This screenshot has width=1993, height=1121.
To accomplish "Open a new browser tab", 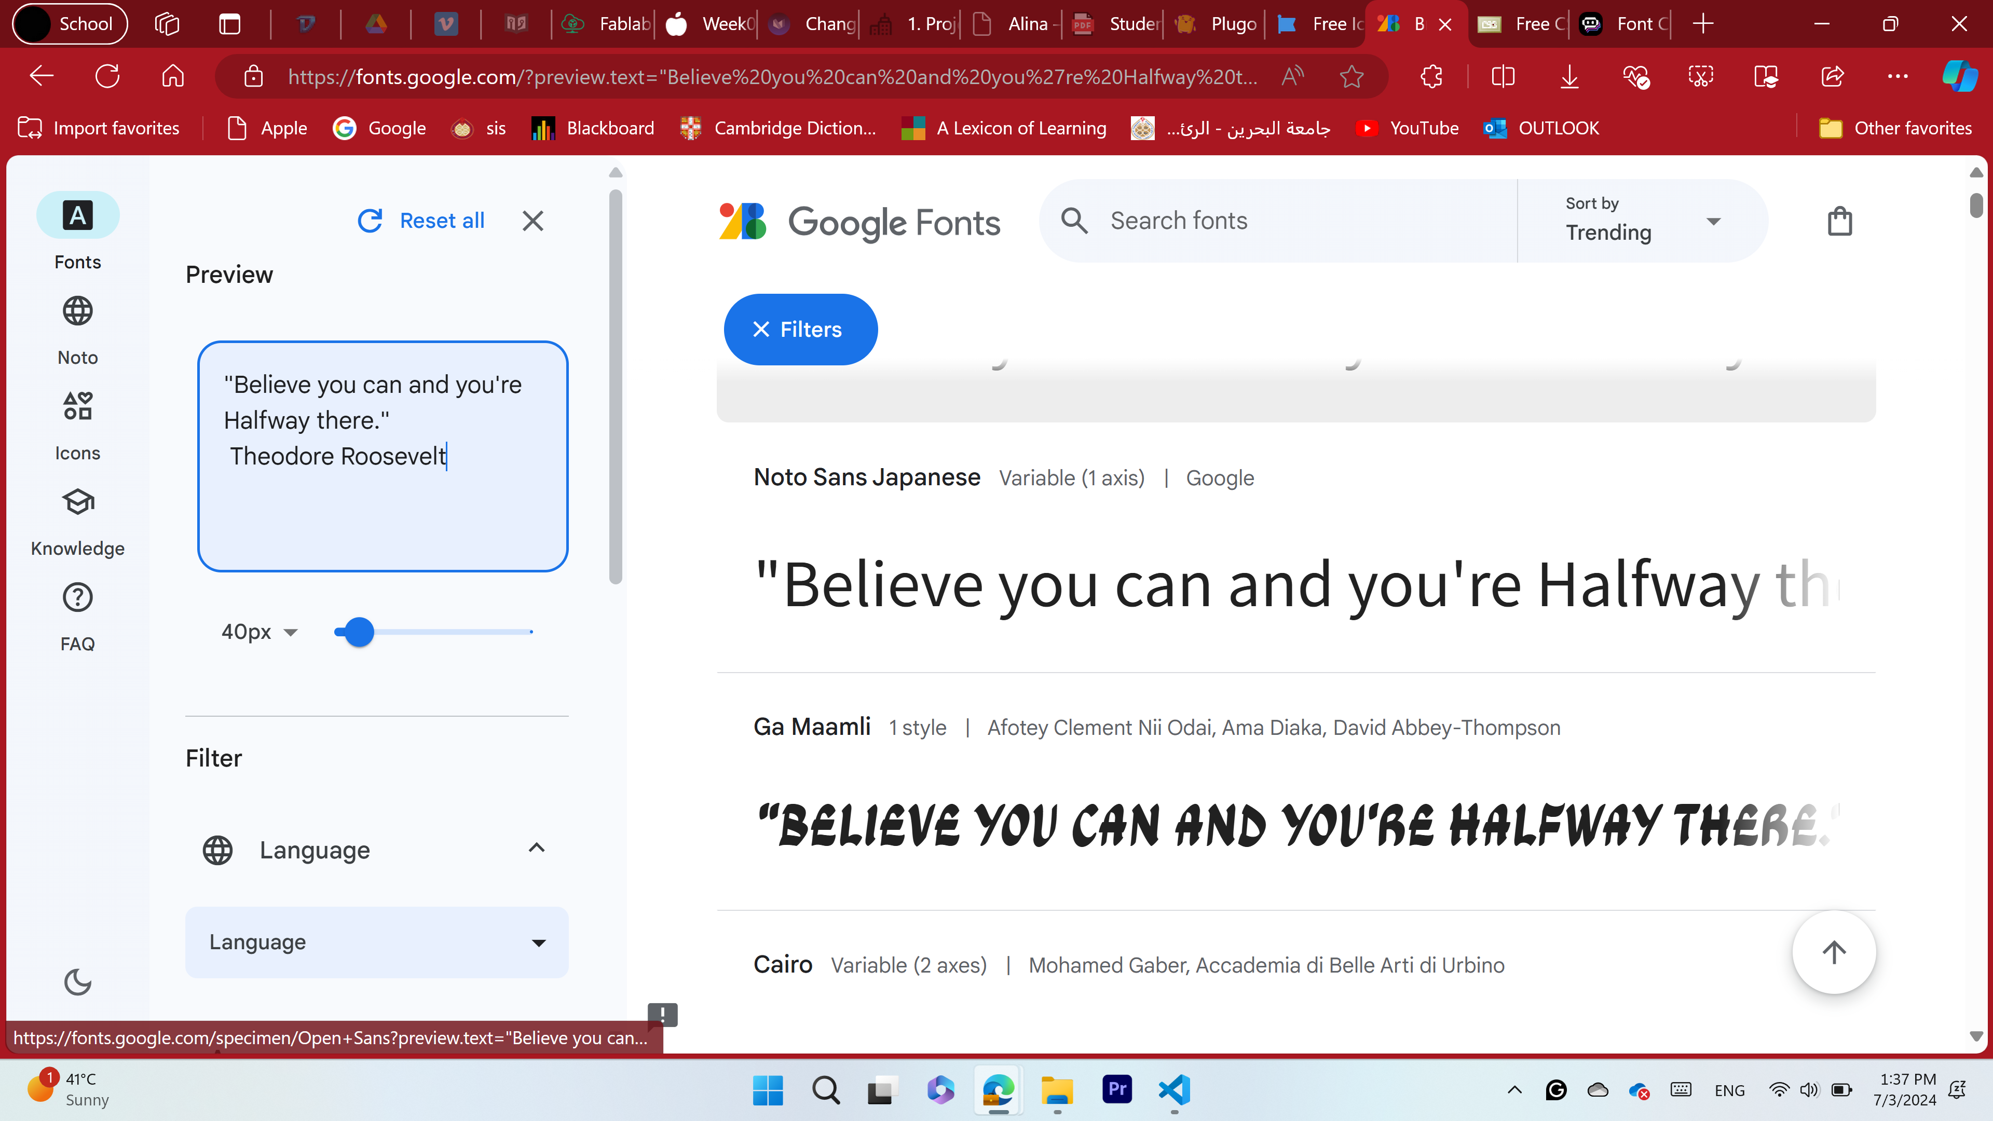I will 1702,24.
